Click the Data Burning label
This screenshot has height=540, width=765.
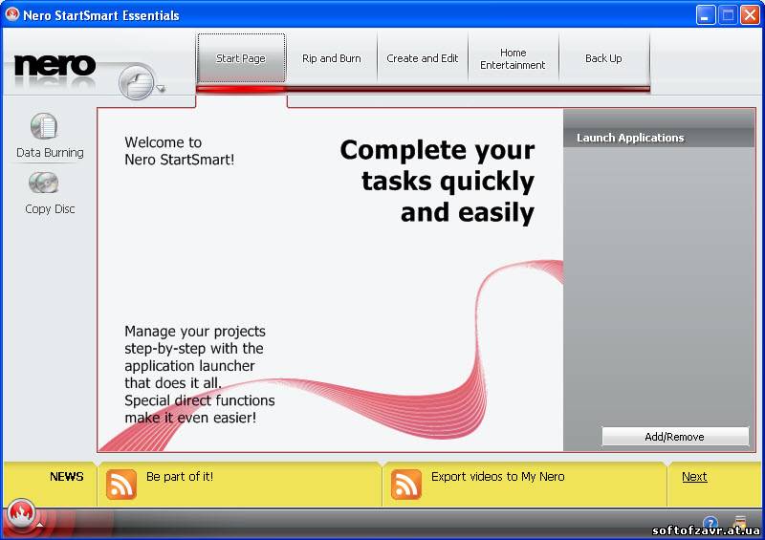pyautogui.click(x=50, y=153)
